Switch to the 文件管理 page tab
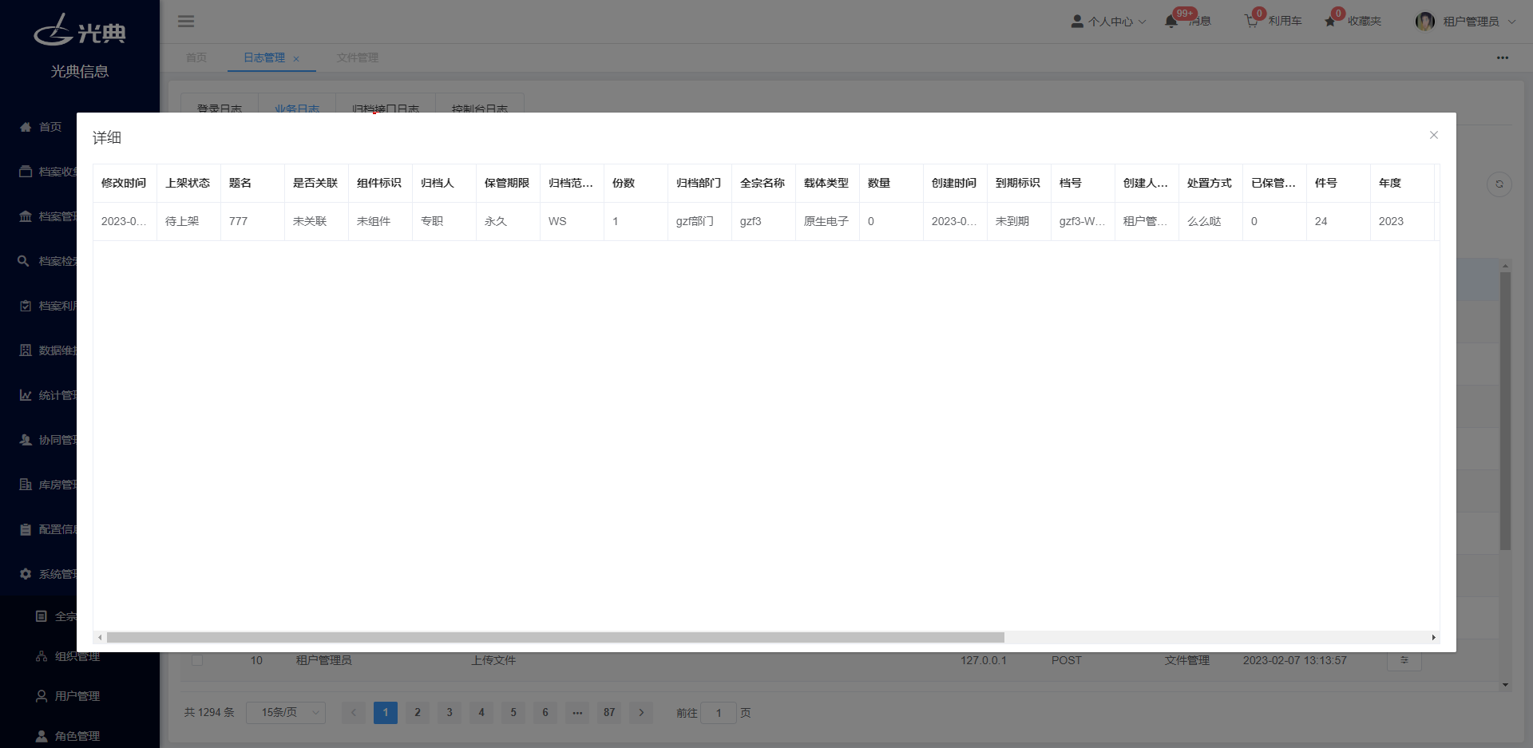This screenshot has width=1533, height=748. click(358, 57)
